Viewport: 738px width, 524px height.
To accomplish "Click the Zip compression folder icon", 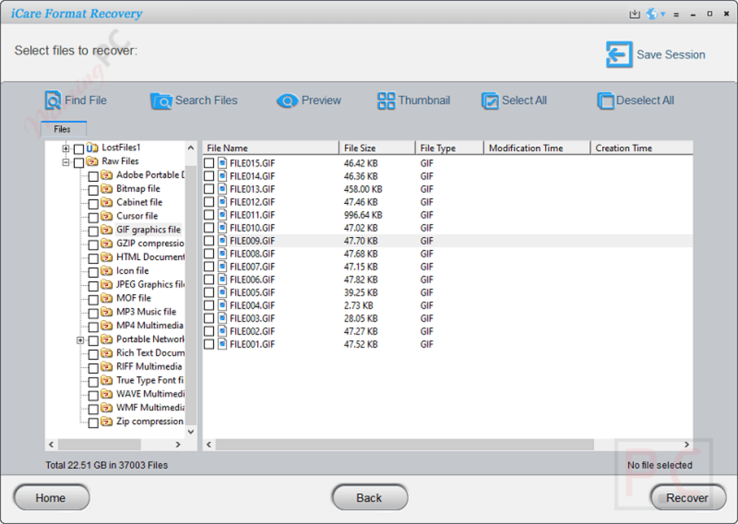I will point(107,421).
